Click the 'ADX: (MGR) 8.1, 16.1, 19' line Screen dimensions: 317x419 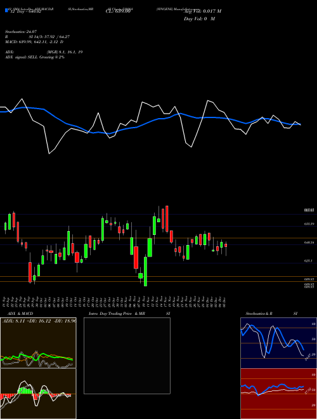click(x=44, y=52)
